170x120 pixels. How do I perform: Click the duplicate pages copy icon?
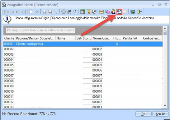point(107,12)
